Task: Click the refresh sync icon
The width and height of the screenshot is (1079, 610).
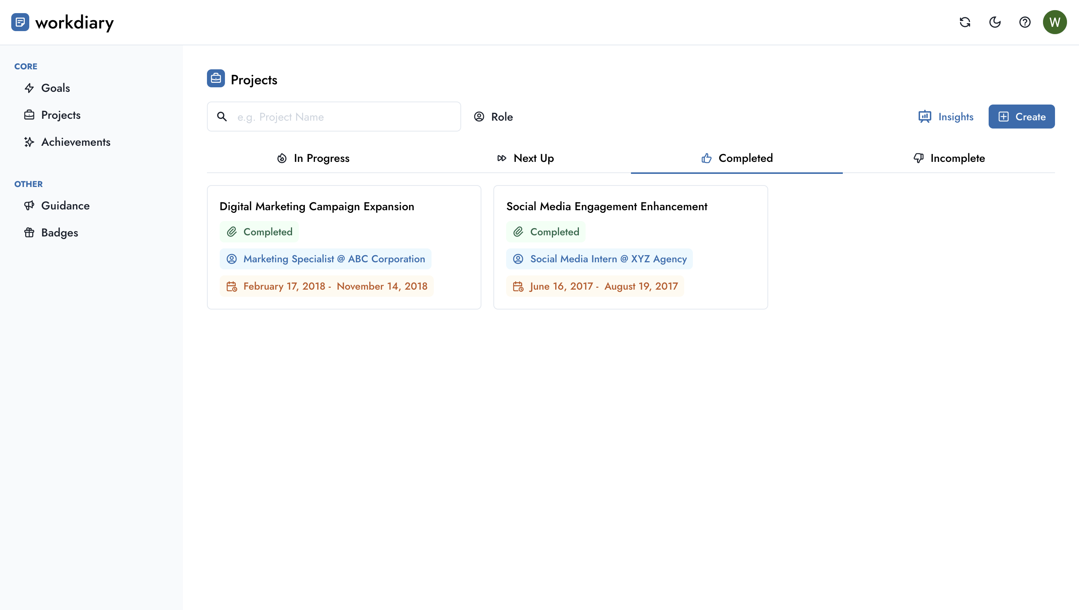Action: pyautogui.click(x=965, y=22)
